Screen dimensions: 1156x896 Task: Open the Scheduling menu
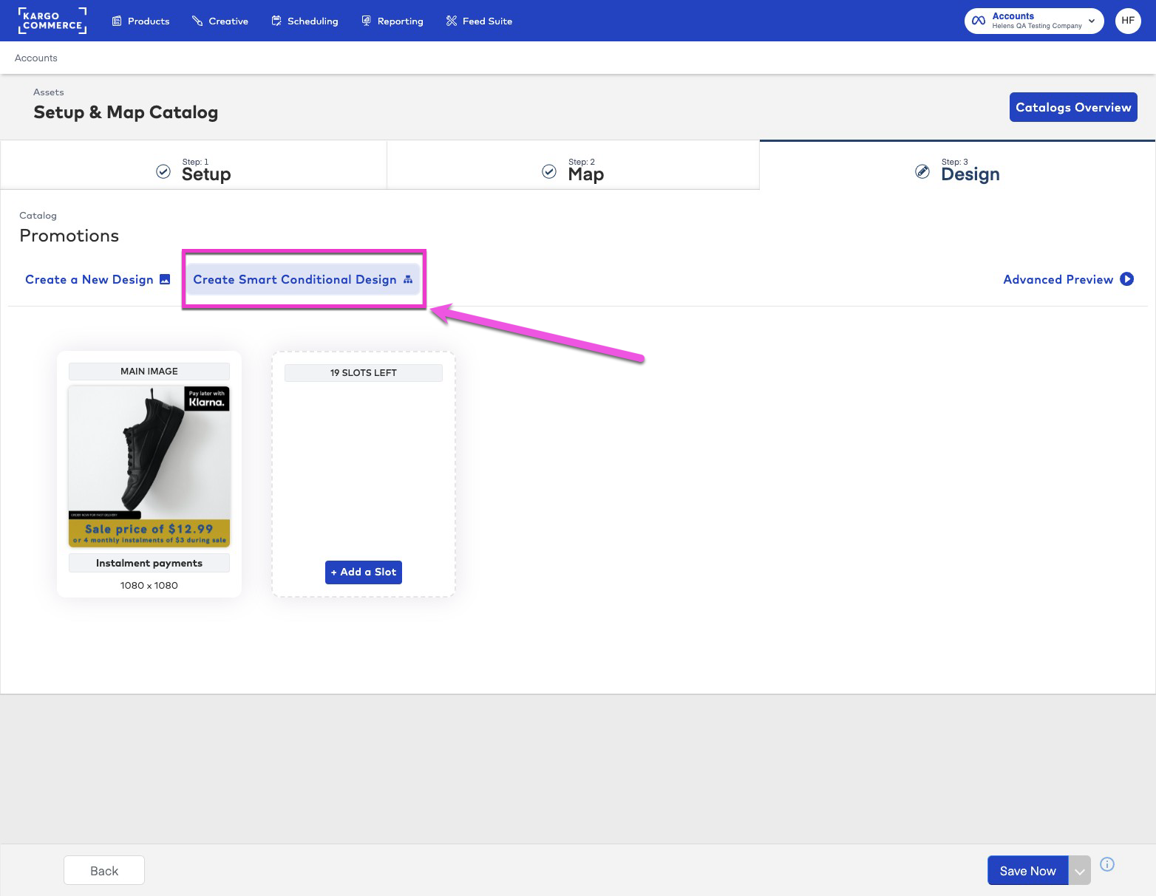(305, 21)
